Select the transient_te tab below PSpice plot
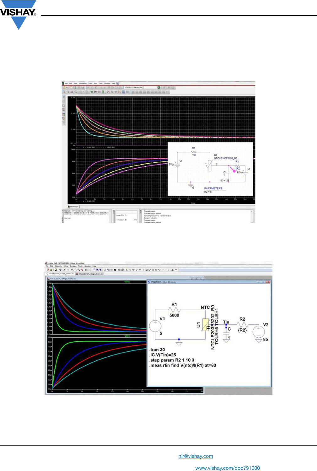 tap(74, 207)
